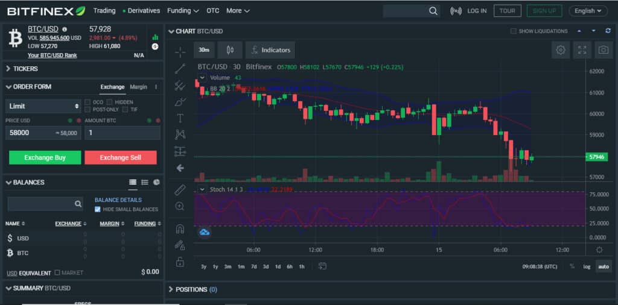Uncheck Hide Small Balances
The height and width of the screenshot is (305, 618).
click(98, 209)
